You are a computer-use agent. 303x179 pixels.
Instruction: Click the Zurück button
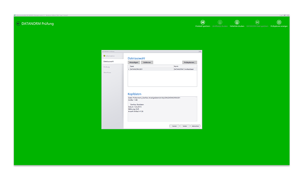pos(174,126)
